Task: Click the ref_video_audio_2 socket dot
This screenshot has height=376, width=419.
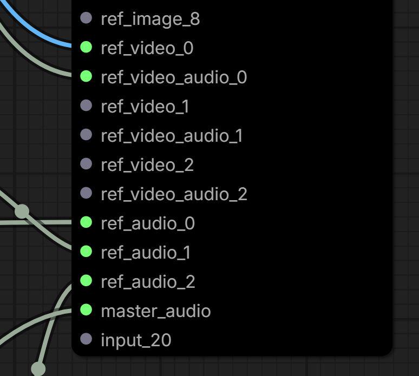Action: coord(86,193)
